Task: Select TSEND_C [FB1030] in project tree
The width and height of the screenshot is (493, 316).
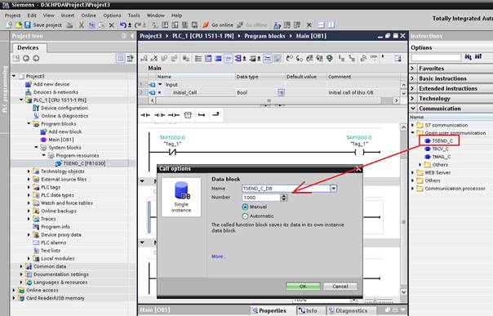Action: pyautogui.click(x=81, y=163)
